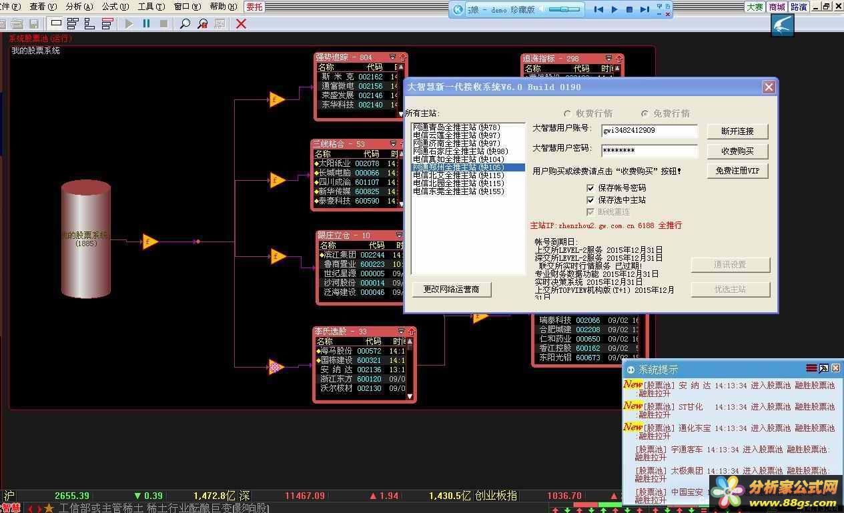
Task: Click the 路演 button
Action: tap(799, 7)
